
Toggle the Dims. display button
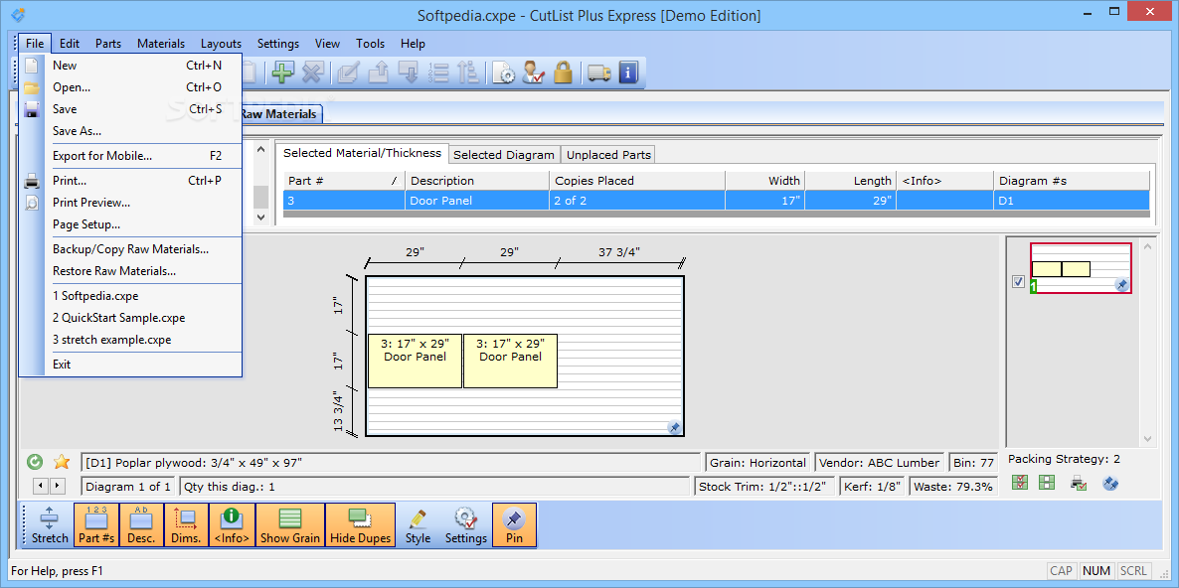click(186, 524)
